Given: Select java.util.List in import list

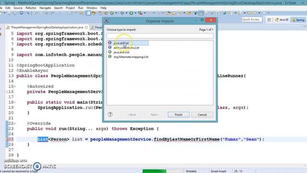Looking at the screenshot, I should (x=128, y=43).
